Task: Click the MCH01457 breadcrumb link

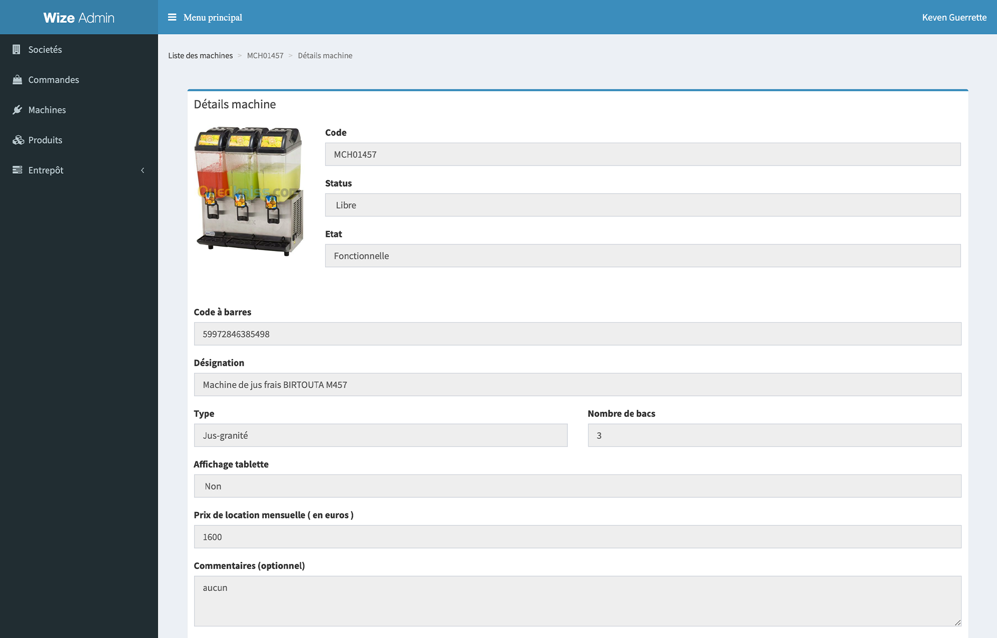Action: (x=265, y=55)
